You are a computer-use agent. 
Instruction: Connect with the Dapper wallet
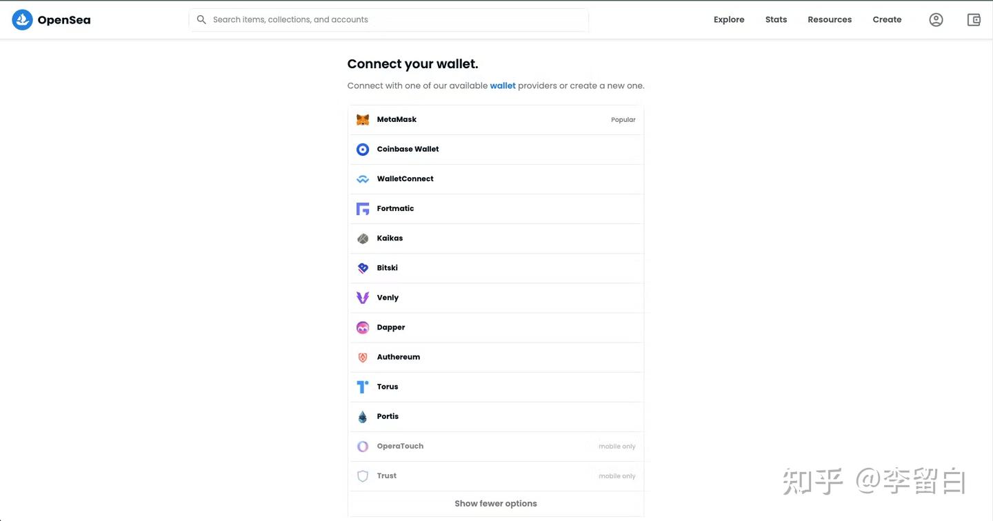[391, 327]
